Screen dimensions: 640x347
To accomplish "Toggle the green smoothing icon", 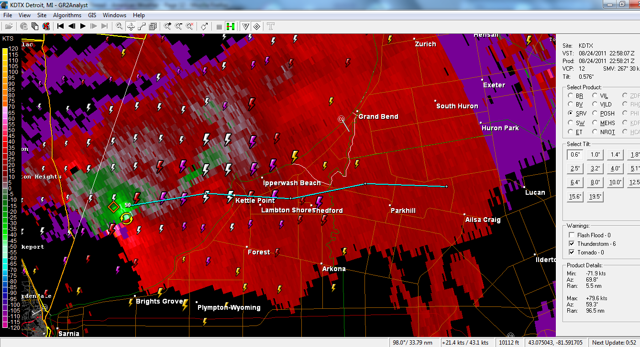I will pos(230,26).
